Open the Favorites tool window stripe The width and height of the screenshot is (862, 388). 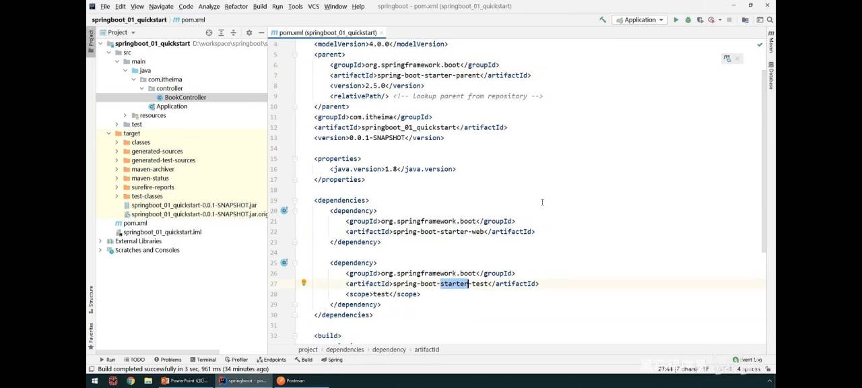(x=91, y=336)
